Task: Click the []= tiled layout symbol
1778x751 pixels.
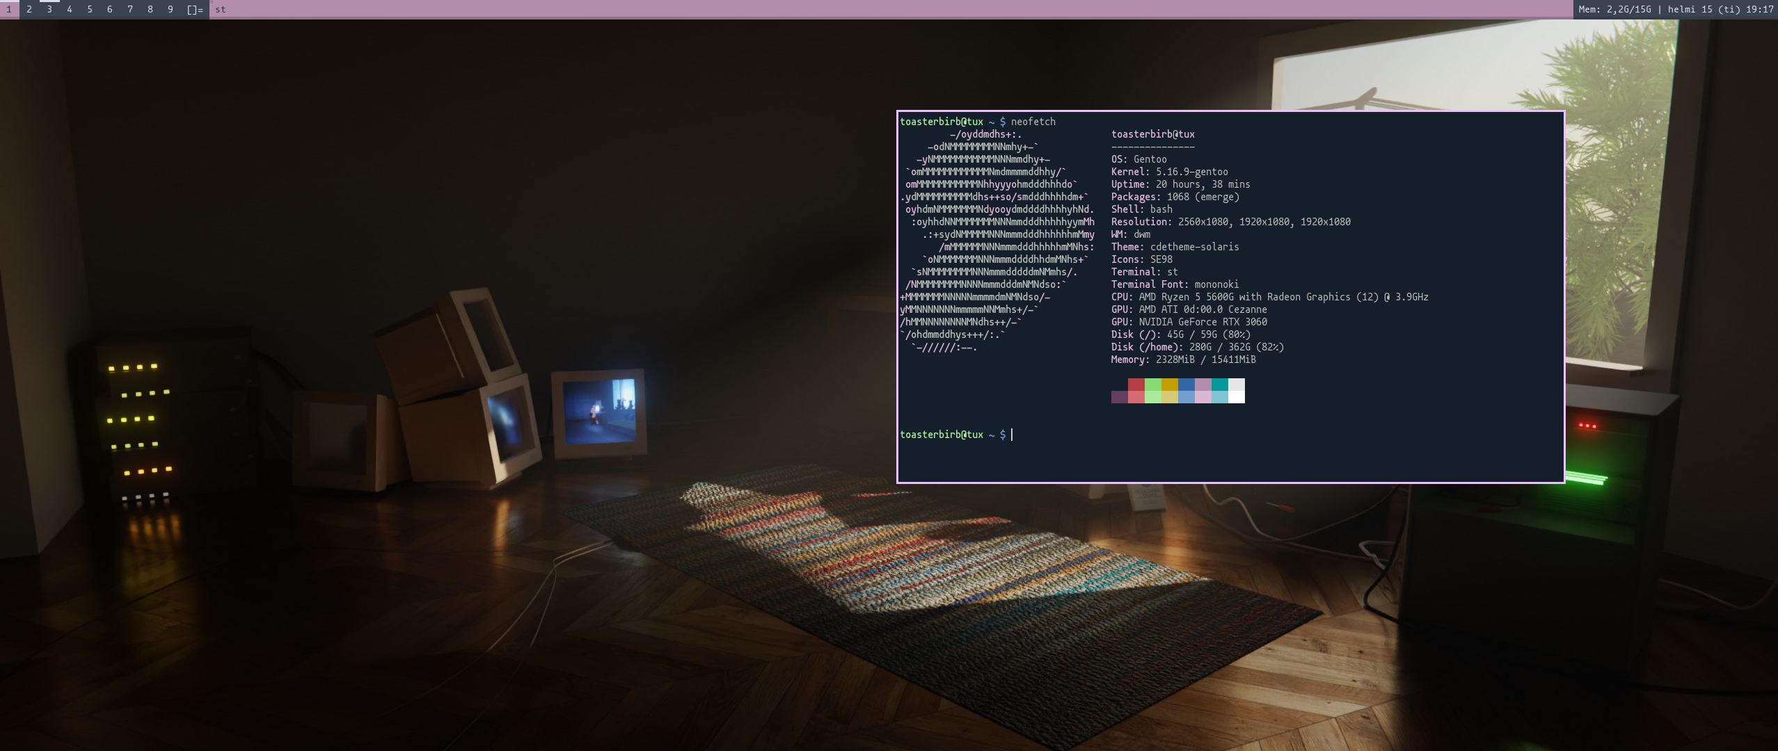Action: [195, 9]
